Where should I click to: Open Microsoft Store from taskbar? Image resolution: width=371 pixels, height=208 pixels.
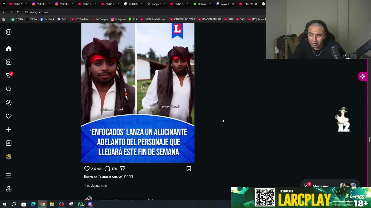click(x=23, y=204)
